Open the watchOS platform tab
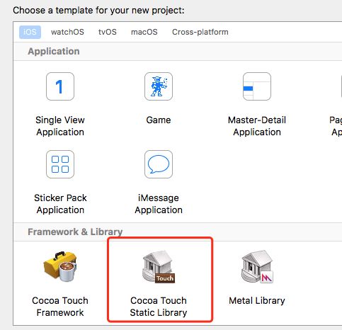This screenshot has height=330, width=342. coord(67,32)
